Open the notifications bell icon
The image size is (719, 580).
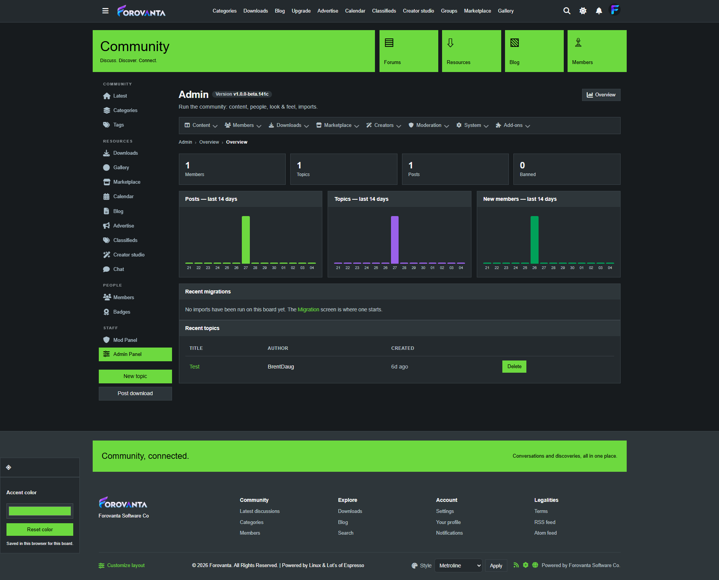(599, 11)
